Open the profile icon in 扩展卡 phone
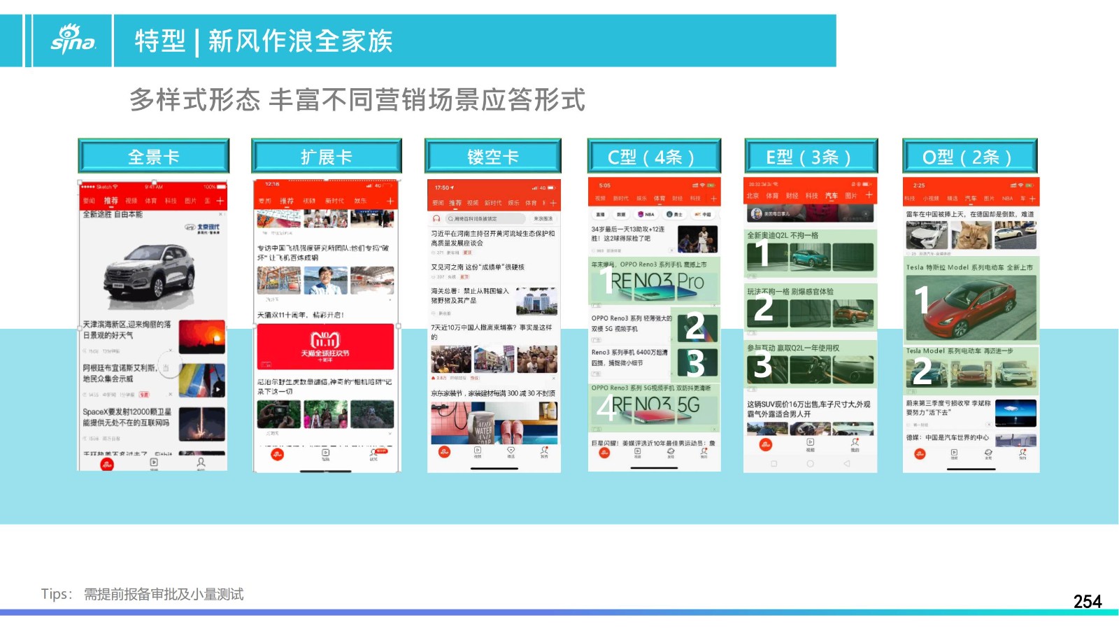1119x629 pixels. [x=373, y=454]
